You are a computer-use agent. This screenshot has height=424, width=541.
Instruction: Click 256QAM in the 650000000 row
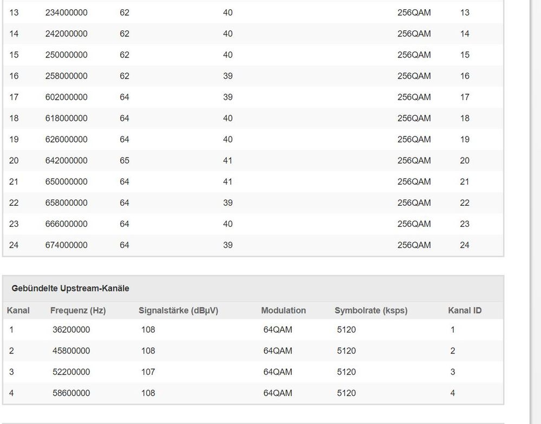(x=414, y=181)
